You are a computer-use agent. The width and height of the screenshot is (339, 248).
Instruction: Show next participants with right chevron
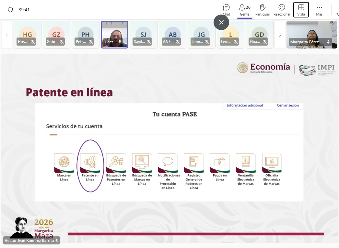(280, 35)
